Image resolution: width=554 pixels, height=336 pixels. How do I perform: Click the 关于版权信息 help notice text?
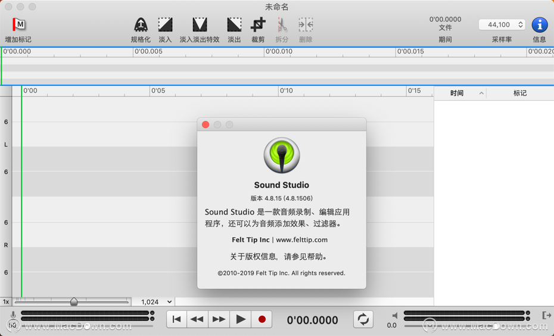pos(279,257)
